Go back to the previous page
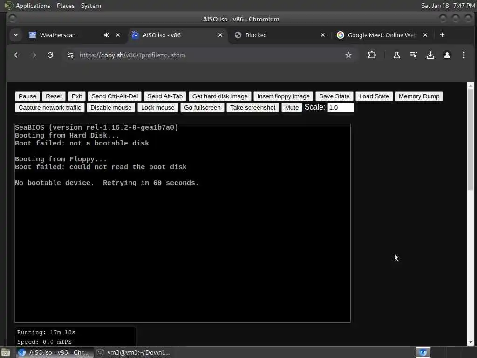 (x=17, y=55)
